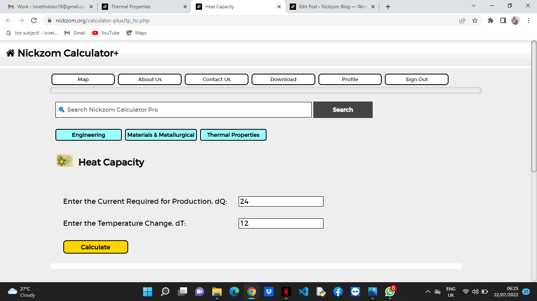This screenshot has height=301, width=537.
Task: Open the Python taskbar icon
Action: coord(321,292)
